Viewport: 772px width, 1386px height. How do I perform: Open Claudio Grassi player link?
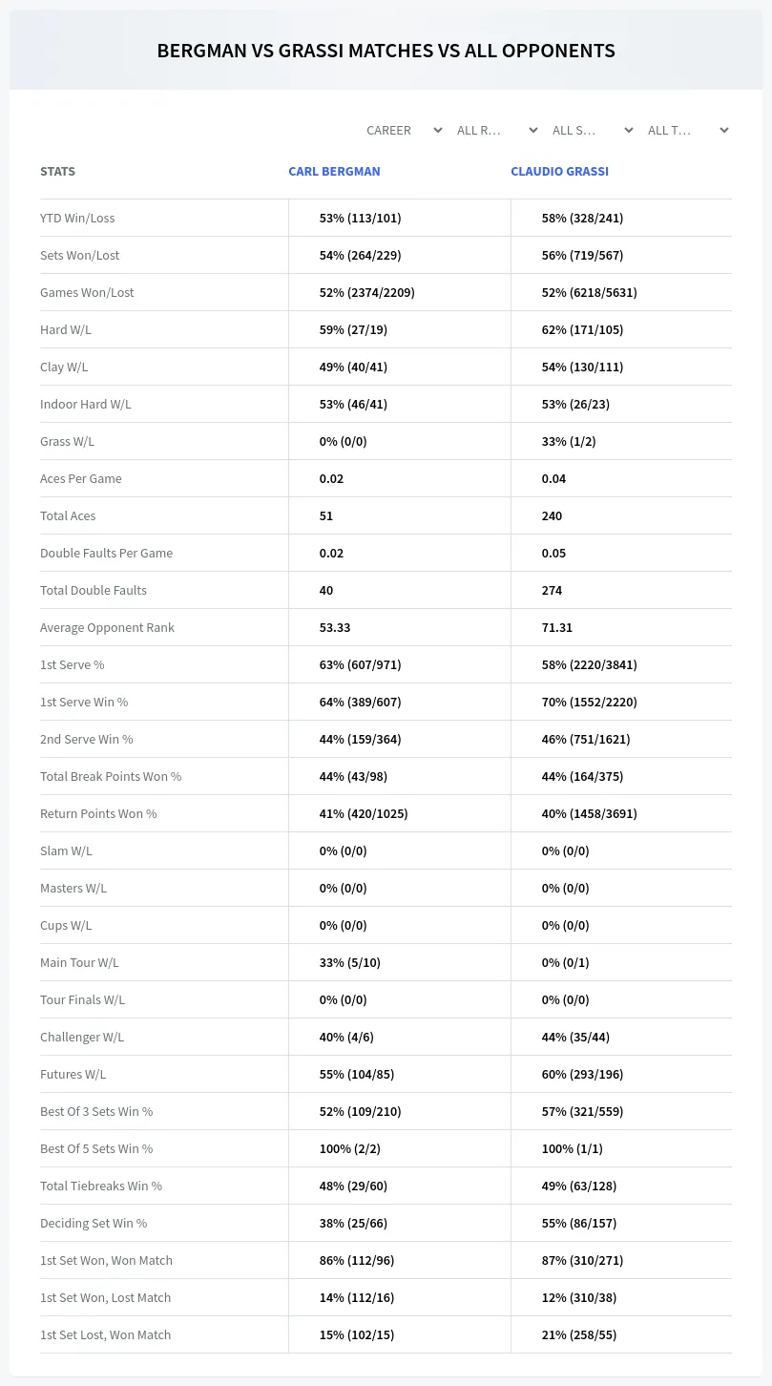[559, 172]
